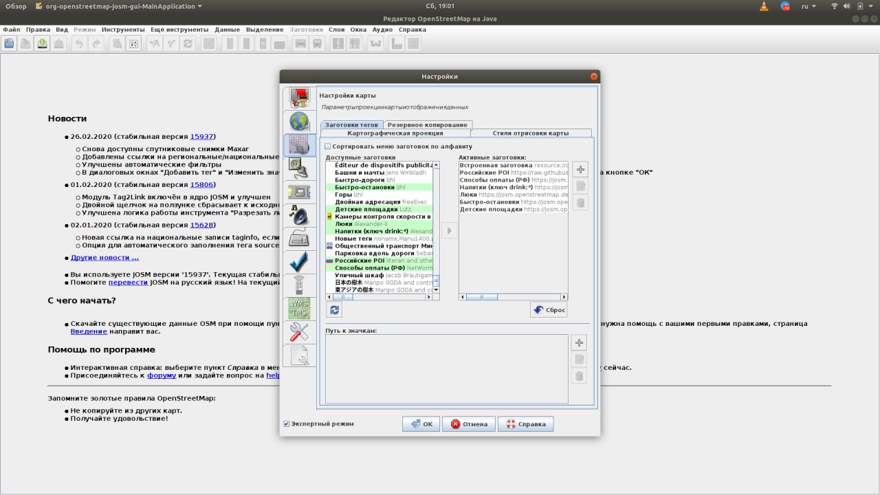
Task: Open the clock Сб, 19:01 panel
Action: point(440,6)
